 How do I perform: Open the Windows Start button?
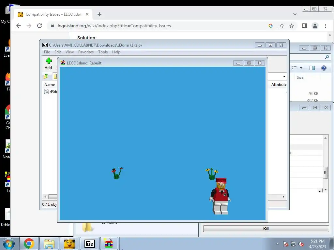pos(9,243)
